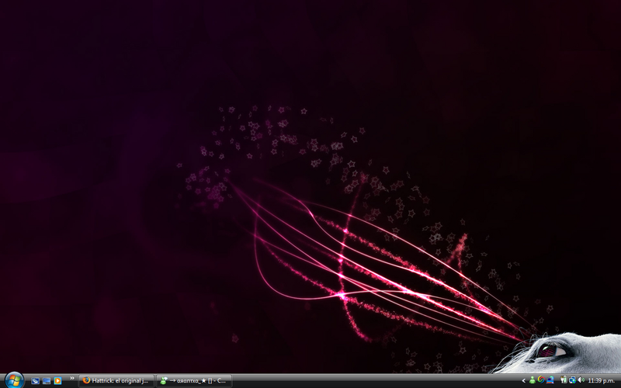The image size is (621, 388).
Task: Open the Messenger conversation taskbar button
Action: click(x=194, y=381)
